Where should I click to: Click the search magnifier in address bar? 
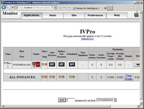tap(52, 7)
